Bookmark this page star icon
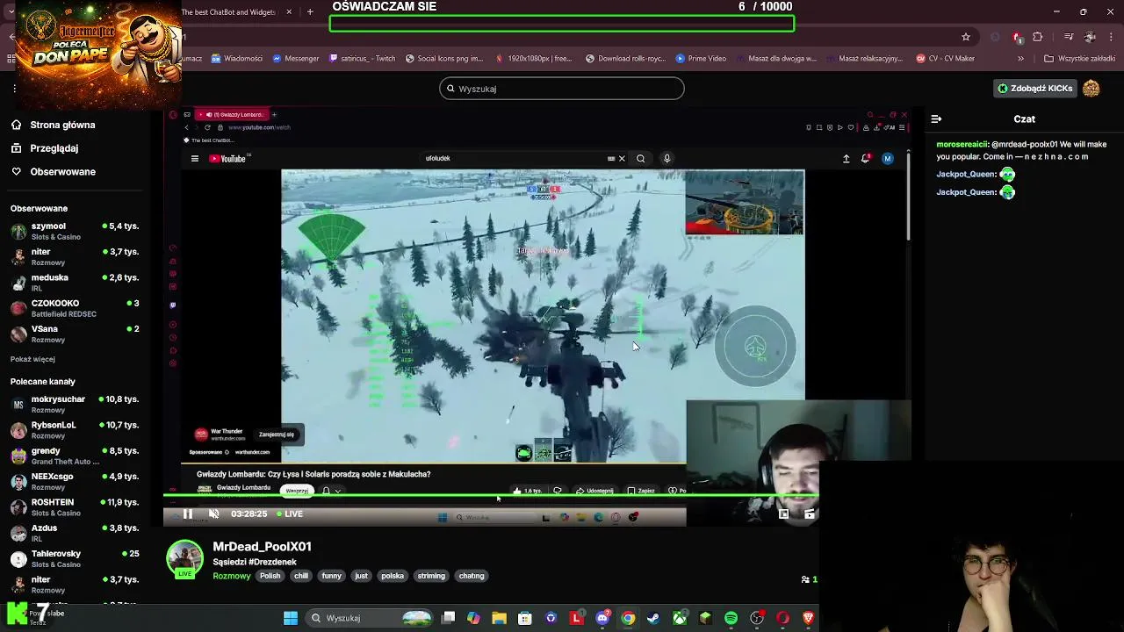This screenshot has height=632, width=1124. pos(966,37)
